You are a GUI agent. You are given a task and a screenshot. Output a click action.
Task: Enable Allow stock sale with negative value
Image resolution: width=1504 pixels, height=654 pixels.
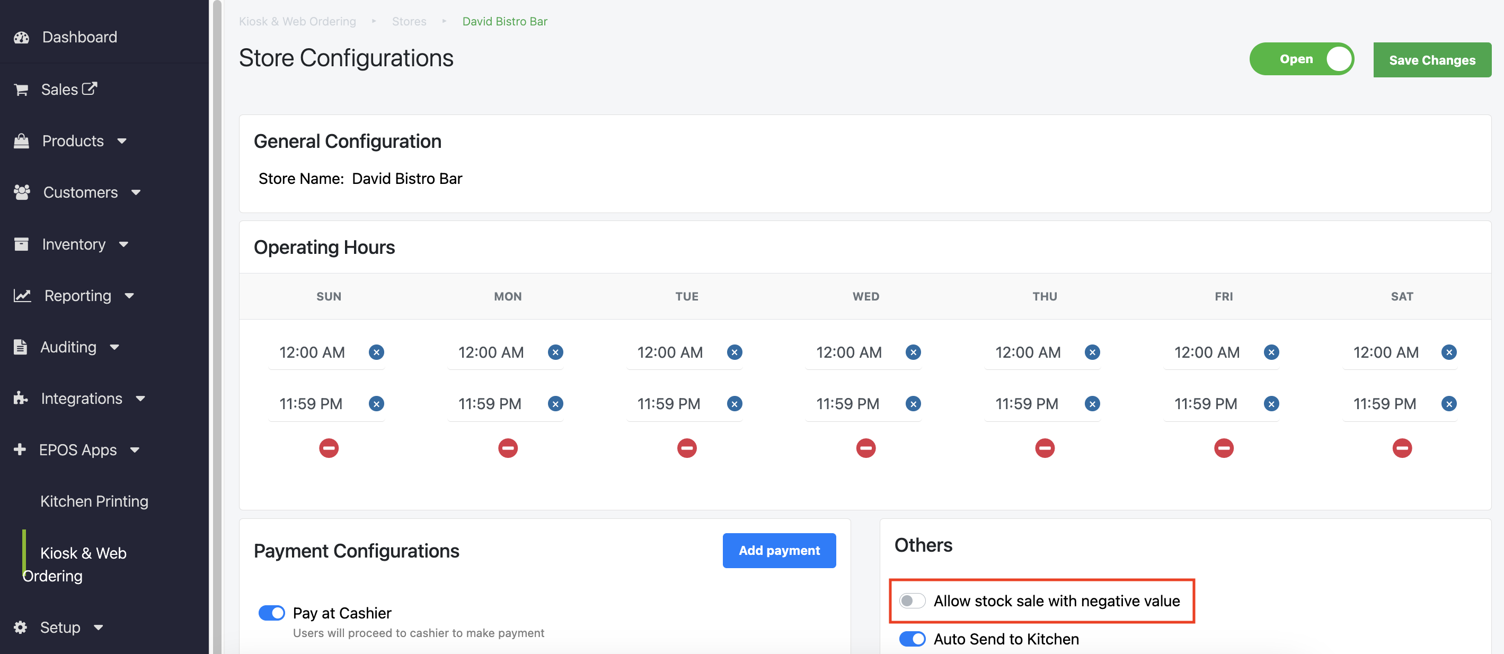(912, 601)
